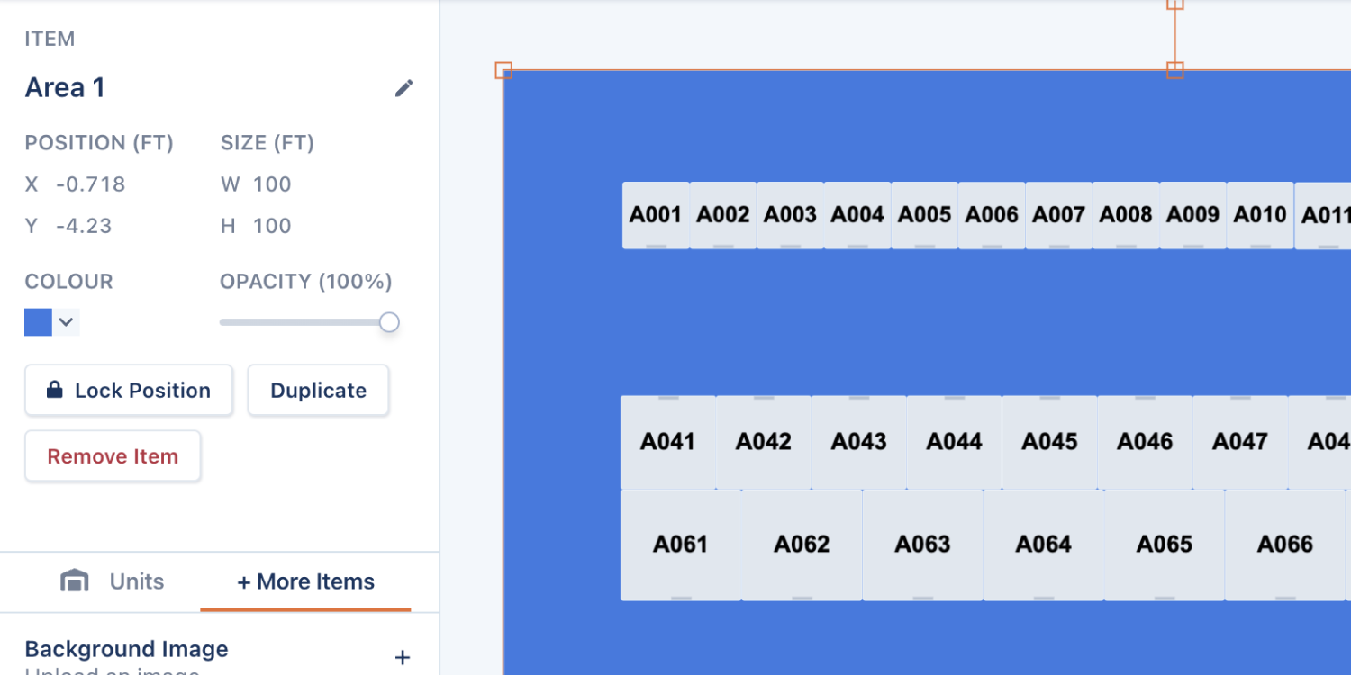This screenshot has width=1351, height=675.
Task: Select the More Items tab
Action: pyautogui.click(x=305, y=581)
